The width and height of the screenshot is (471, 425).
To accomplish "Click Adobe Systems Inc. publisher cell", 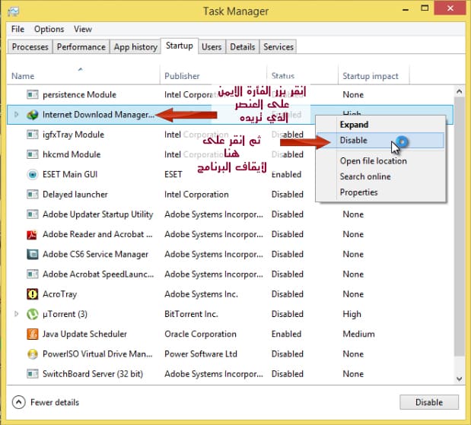I will (201, 294).
